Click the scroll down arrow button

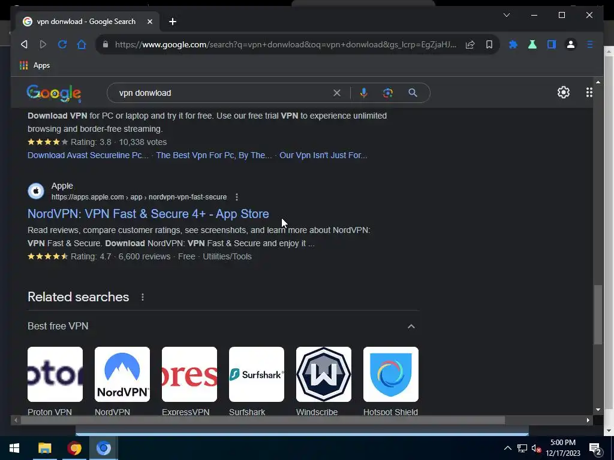[x=598, y=410]
